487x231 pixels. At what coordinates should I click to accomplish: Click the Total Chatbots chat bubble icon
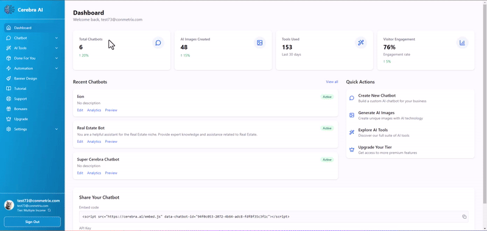click(x=158, y=43)
